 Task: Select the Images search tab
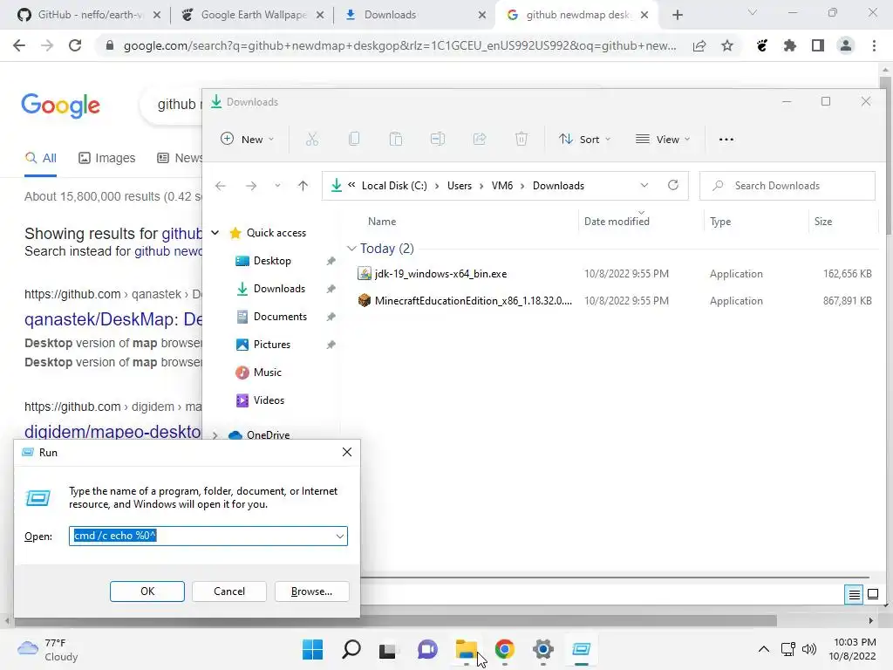(107, 158)
